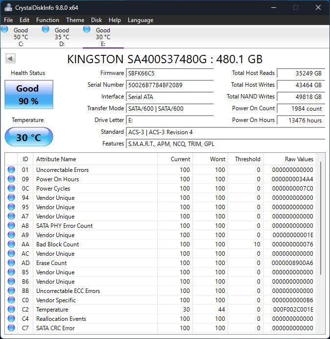Click status orb for Uncorrectable ECC Errors
This screenshot has height=339, width=330.
(x=11, y=291)
